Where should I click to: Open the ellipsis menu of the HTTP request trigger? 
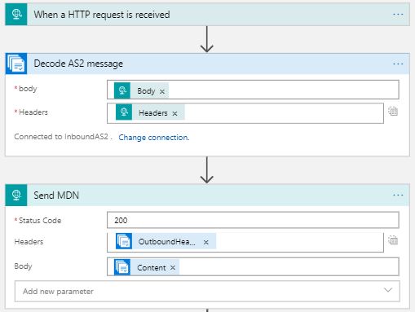pyautogui.click(x=398, y=15)
